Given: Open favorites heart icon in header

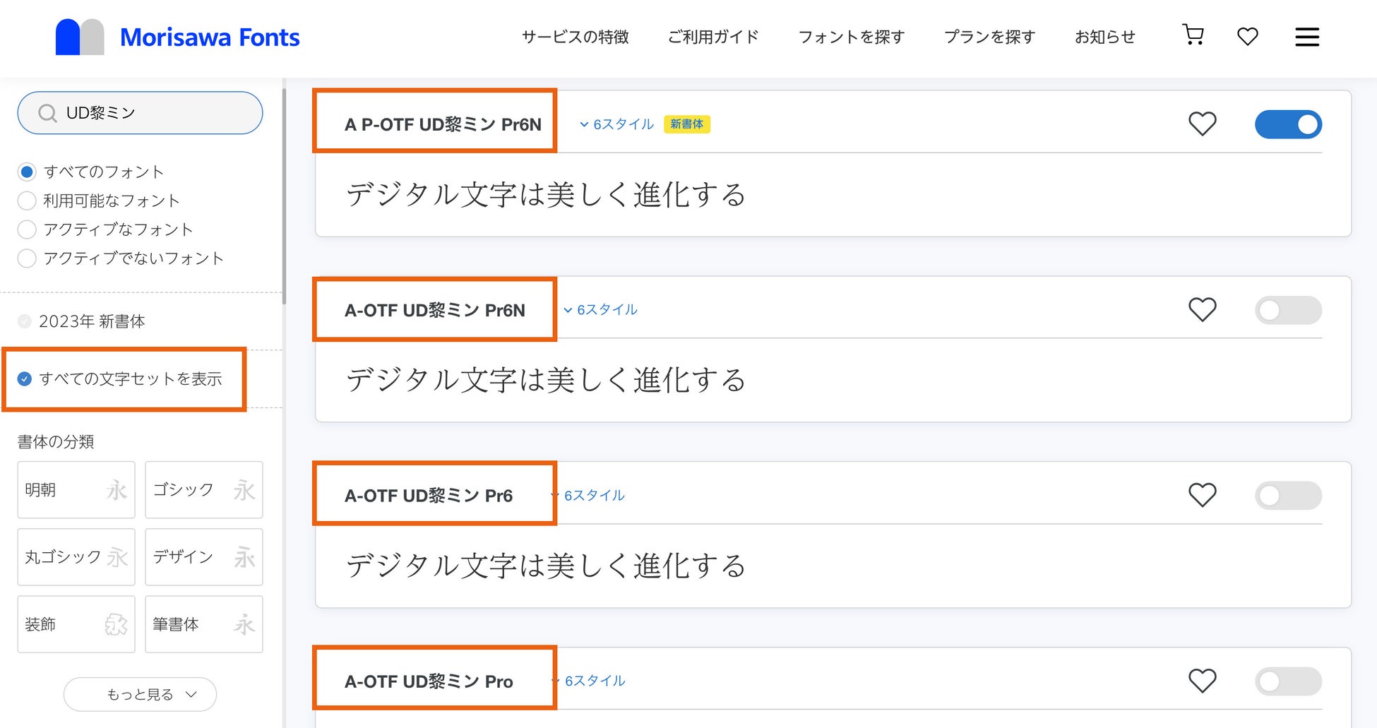Looking at the screenshot, I should click(x=1248, y=36).
